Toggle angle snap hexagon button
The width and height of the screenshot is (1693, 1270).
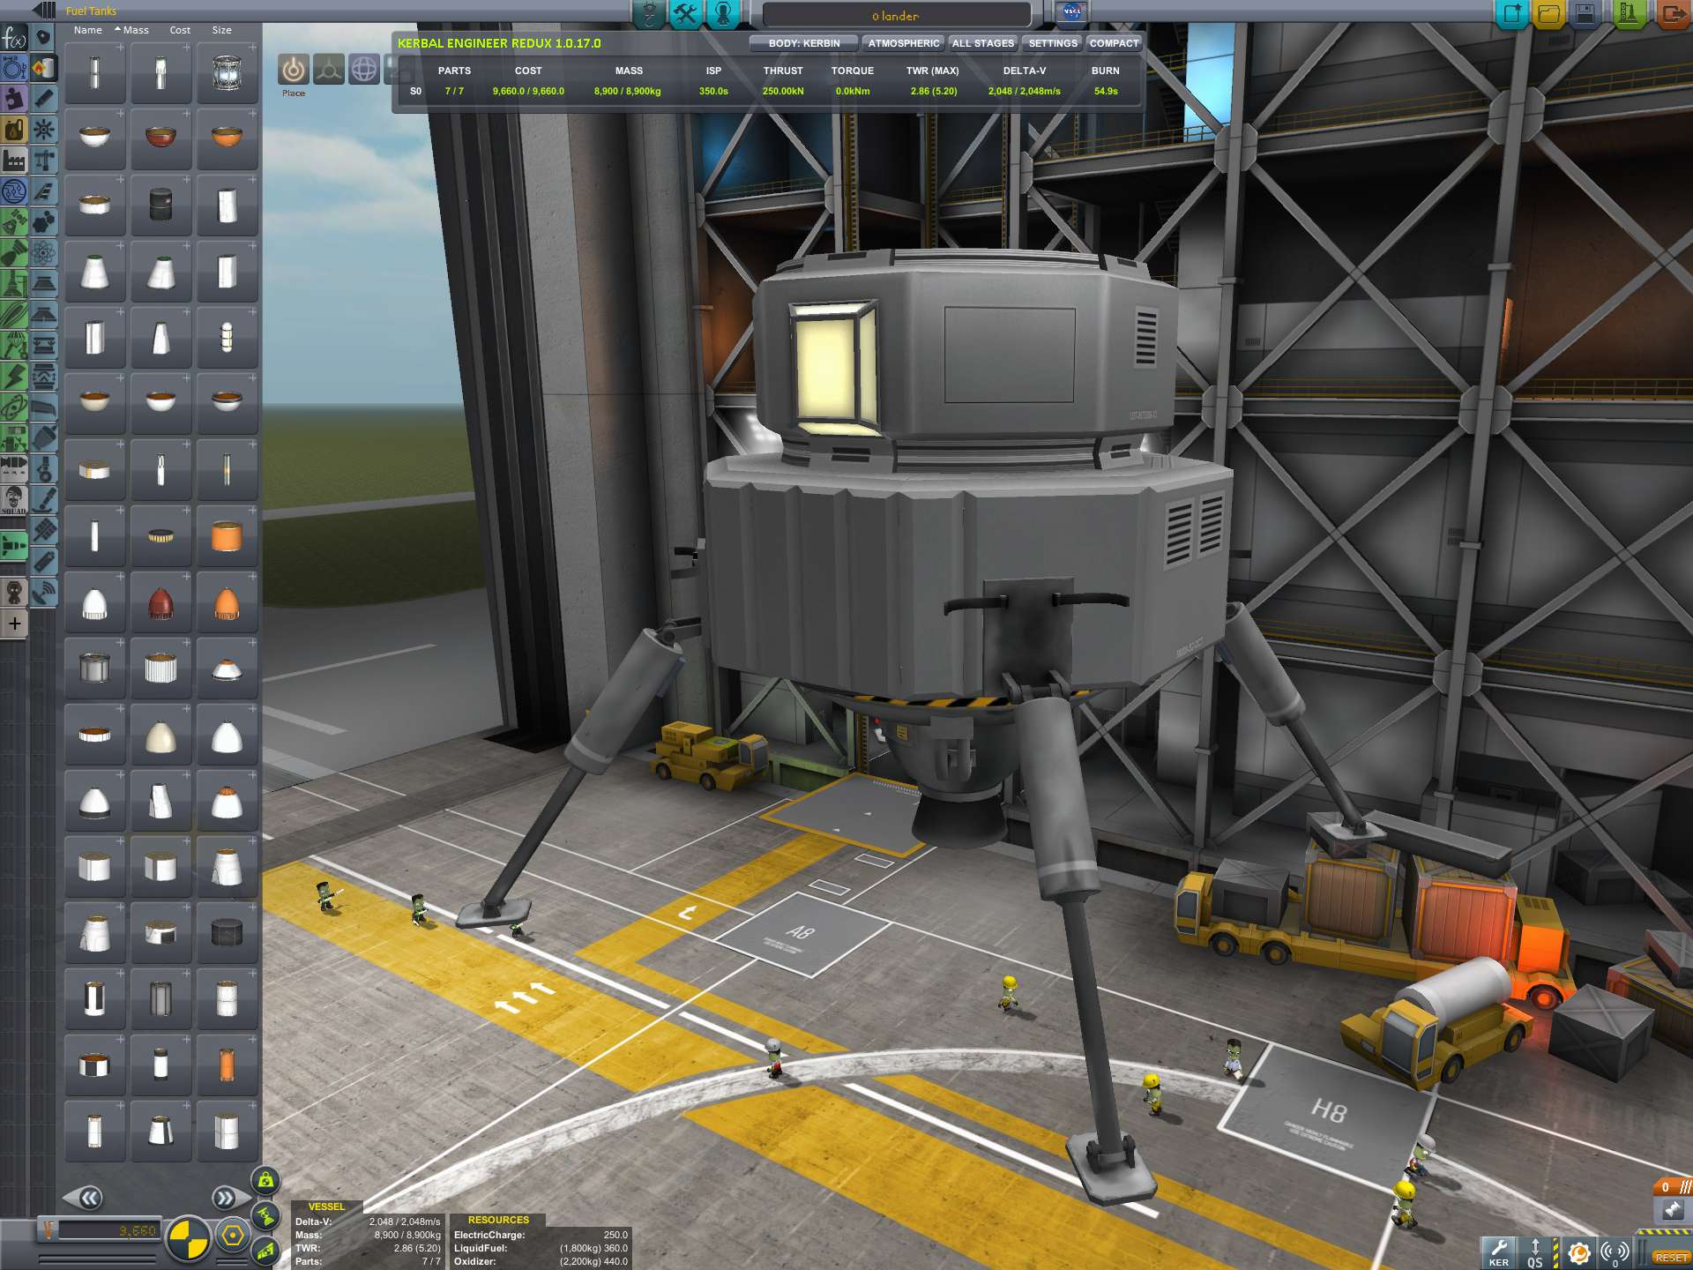233,1236
